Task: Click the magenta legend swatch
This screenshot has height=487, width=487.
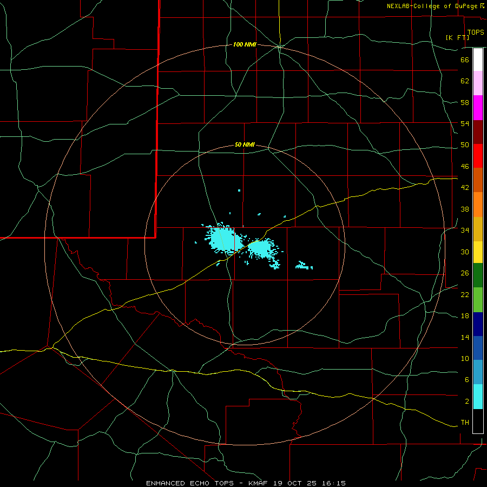Action: coord(478,108)
